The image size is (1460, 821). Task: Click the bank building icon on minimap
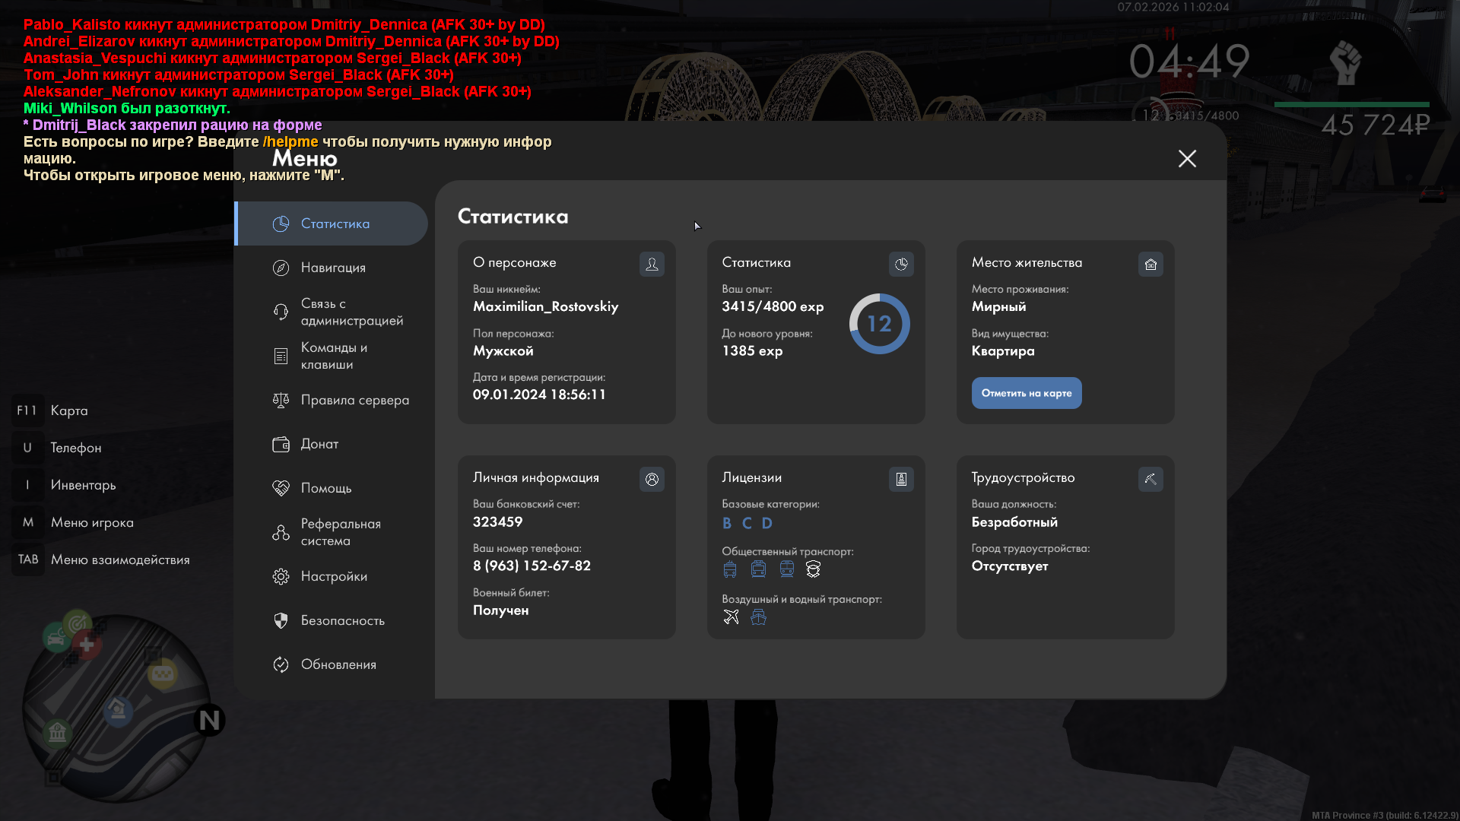pos(58,733)
